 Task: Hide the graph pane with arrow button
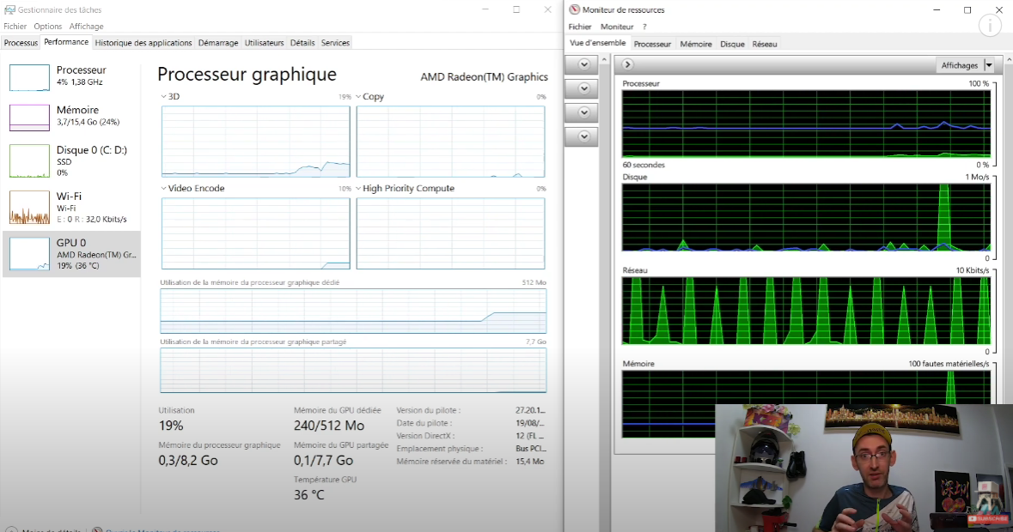[x=627, y=64]
